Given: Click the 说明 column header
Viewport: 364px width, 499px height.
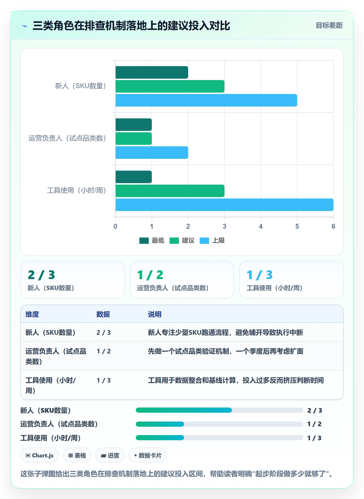Looking at the screenshot, I should pos(155,314).
